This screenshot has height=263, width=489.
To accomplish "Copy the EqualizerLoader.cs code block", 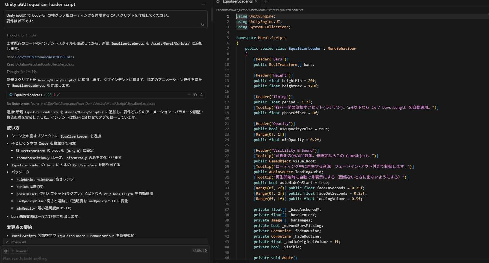I will [x=195, y=95].
